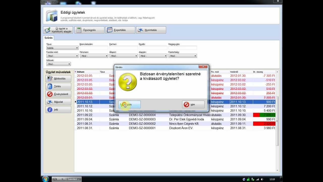Click the Módosítás icon button
Image resolution: width=323 pixels, height=182 pixels.
coord(58,79)
